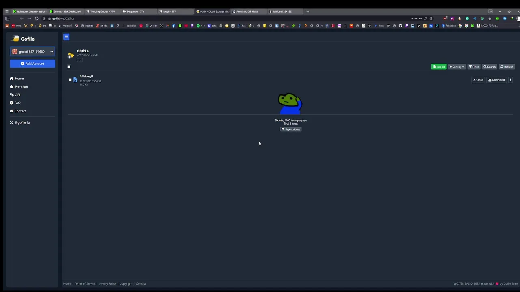Click the Gofile logo

[x=24, y=39]
